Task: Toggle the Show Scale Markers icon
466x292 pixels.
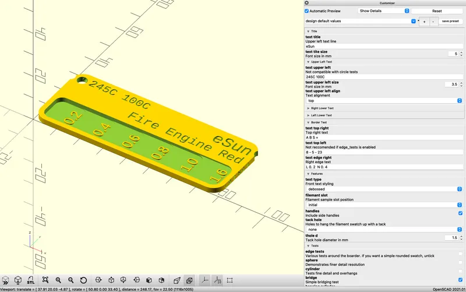Action: point(217,280)
